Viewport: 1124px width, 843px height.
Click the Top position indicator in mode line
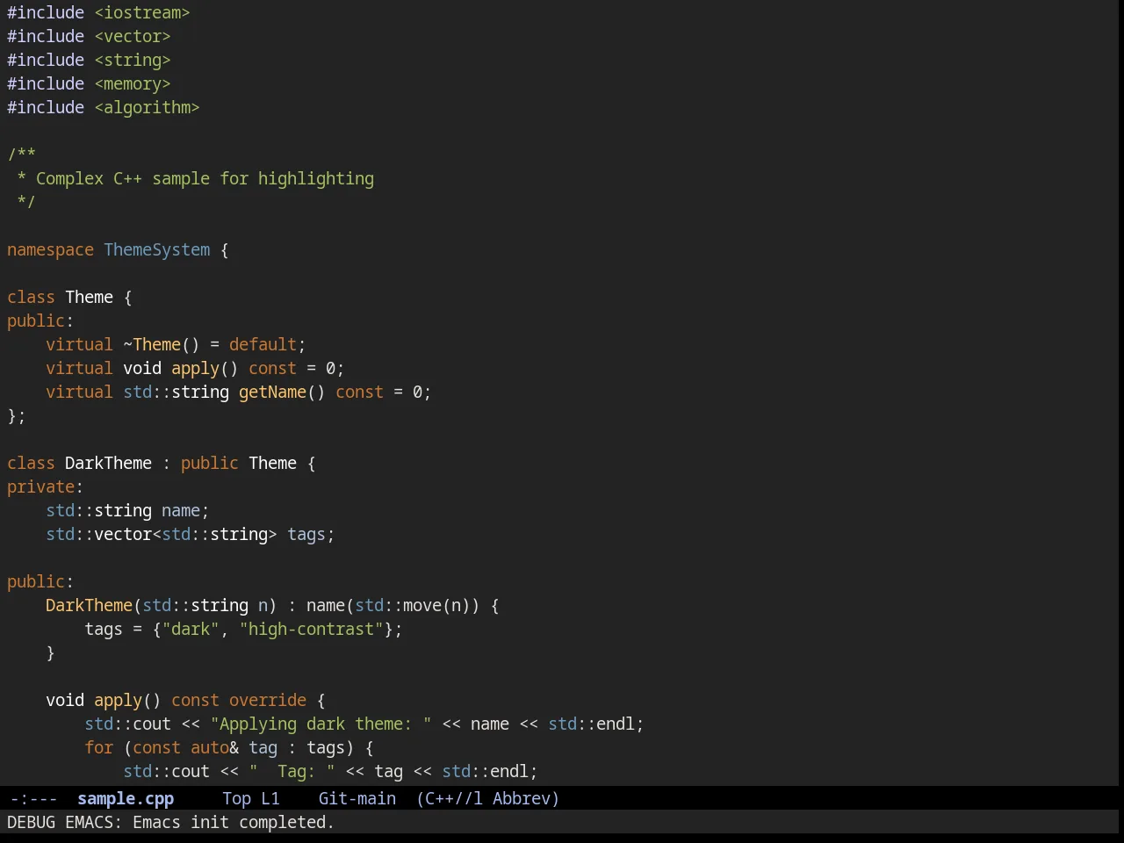[x=236, y=798]
